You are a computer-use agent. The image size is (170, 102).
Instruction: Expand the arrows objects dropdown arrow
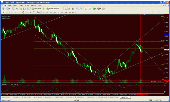point(39,12)
